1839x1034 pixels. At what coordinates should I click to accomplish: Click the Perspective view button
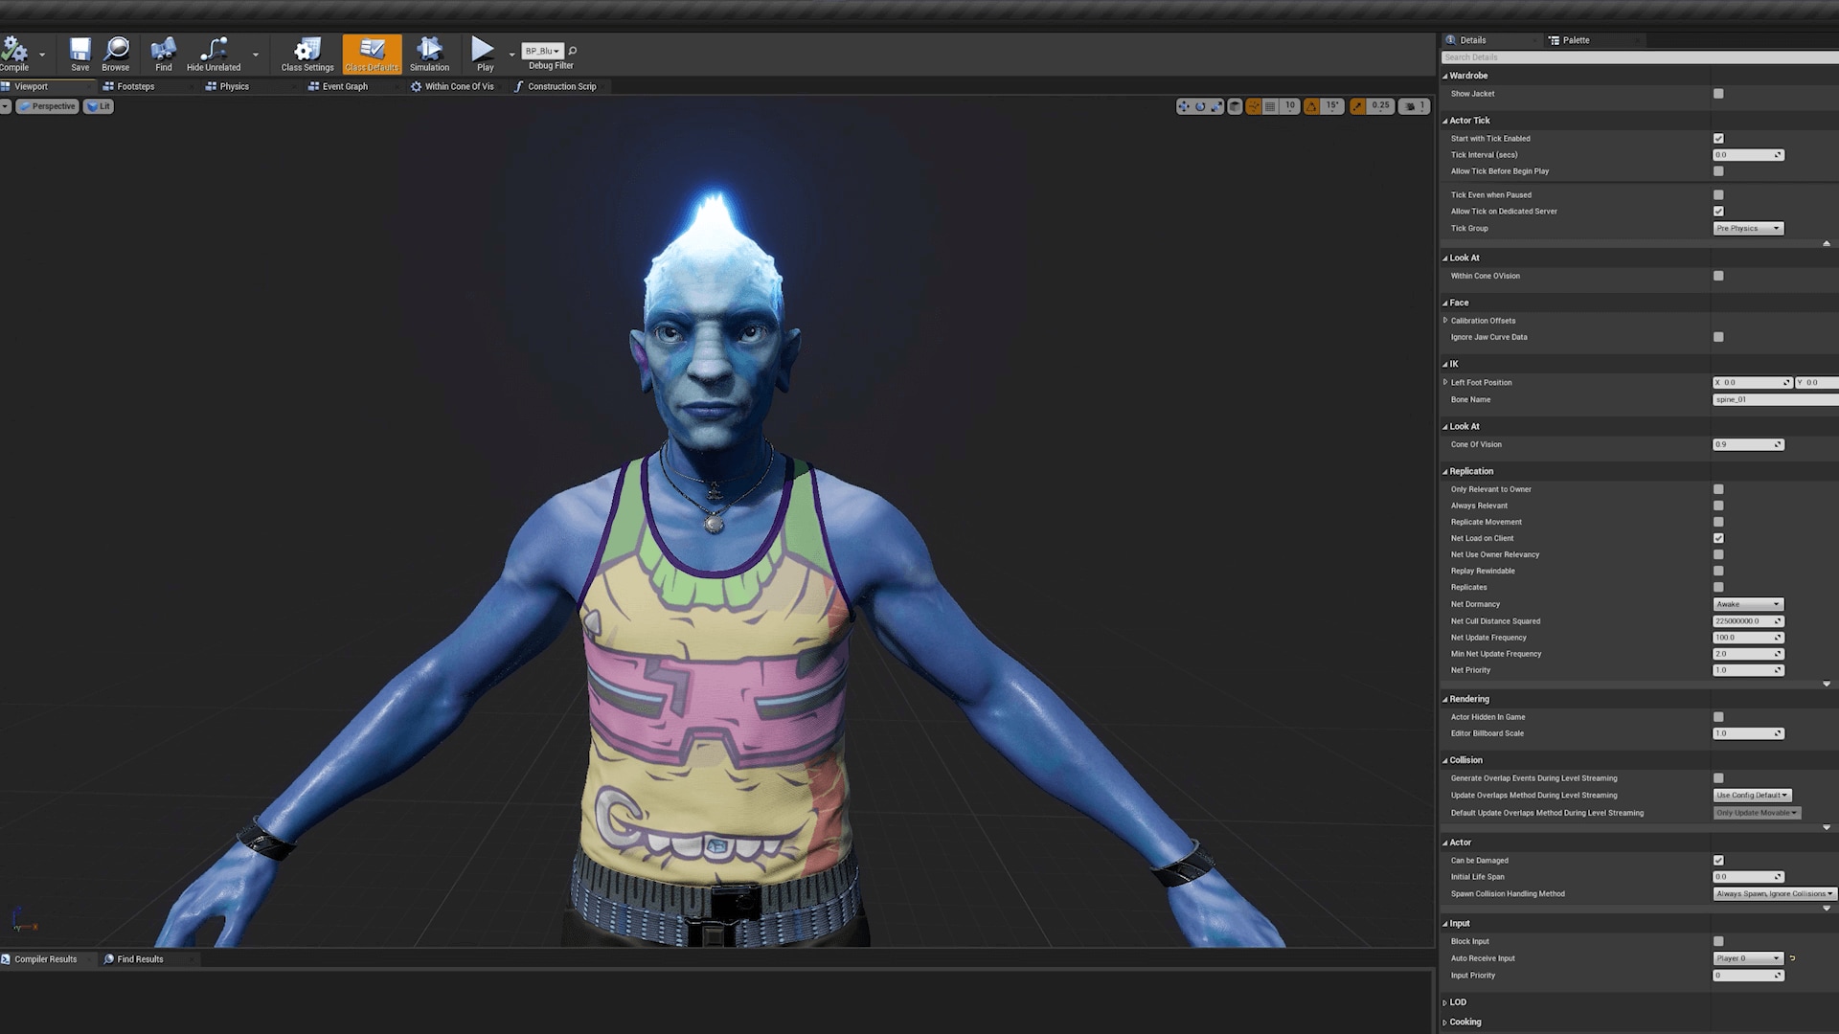[x=47, y=106]
